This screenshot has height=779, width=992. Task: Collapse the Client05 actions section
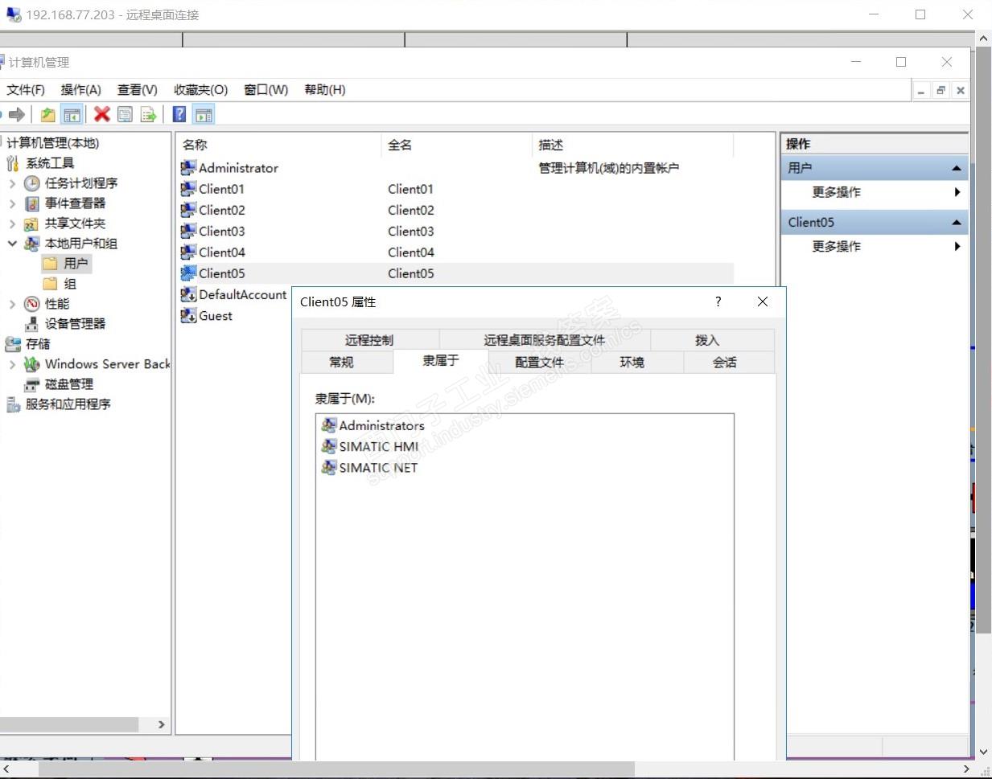957,223
